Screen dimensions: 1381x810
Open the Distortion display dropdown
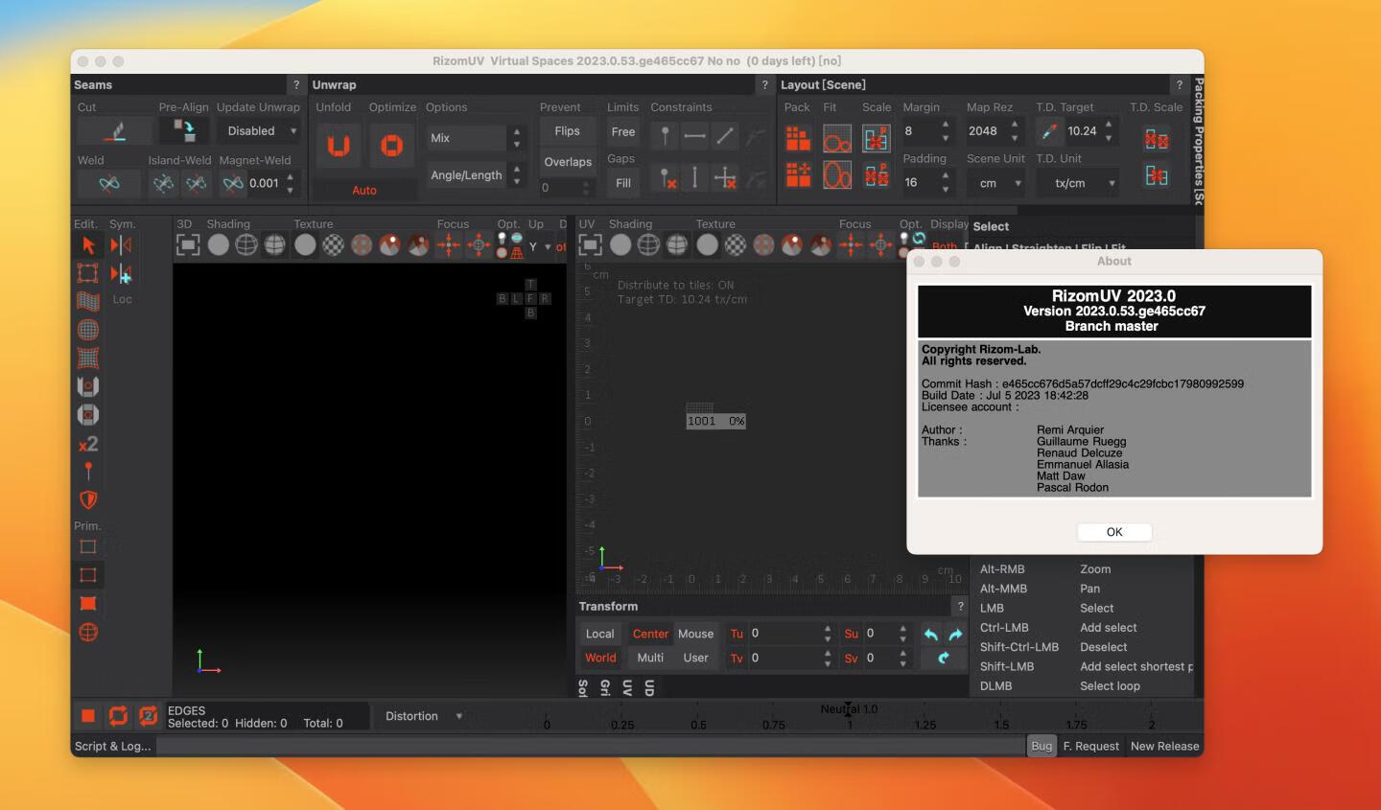coord(422,716)
